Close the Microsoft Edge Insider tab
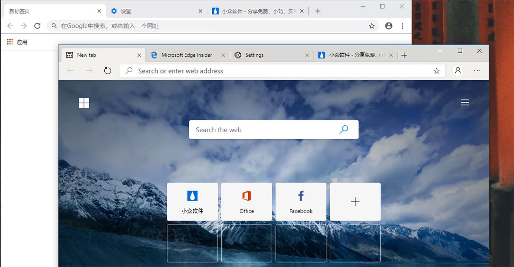514x267 pixels. pyautogui.click(x=223, y=55)
